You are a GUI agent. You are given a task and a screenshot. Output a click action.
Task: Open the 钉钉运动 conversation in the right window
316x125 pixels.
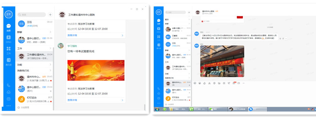(x=177, y=98)
